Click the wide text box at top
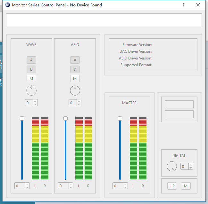This screenshot has height=204, width=208. pyautogui.click(x=104, y=20)
